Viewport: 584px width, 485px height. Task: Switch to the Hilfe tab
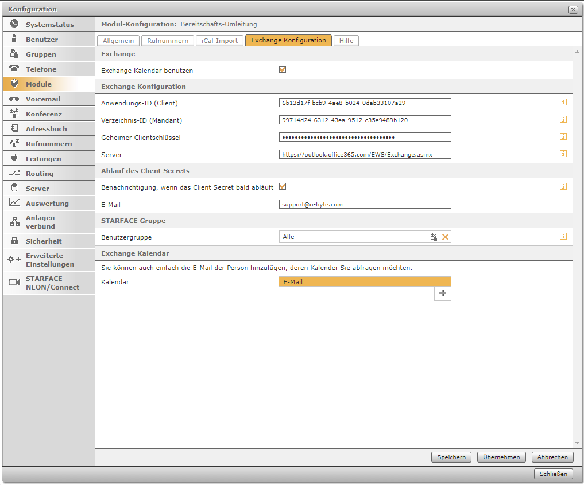[346, 41]
